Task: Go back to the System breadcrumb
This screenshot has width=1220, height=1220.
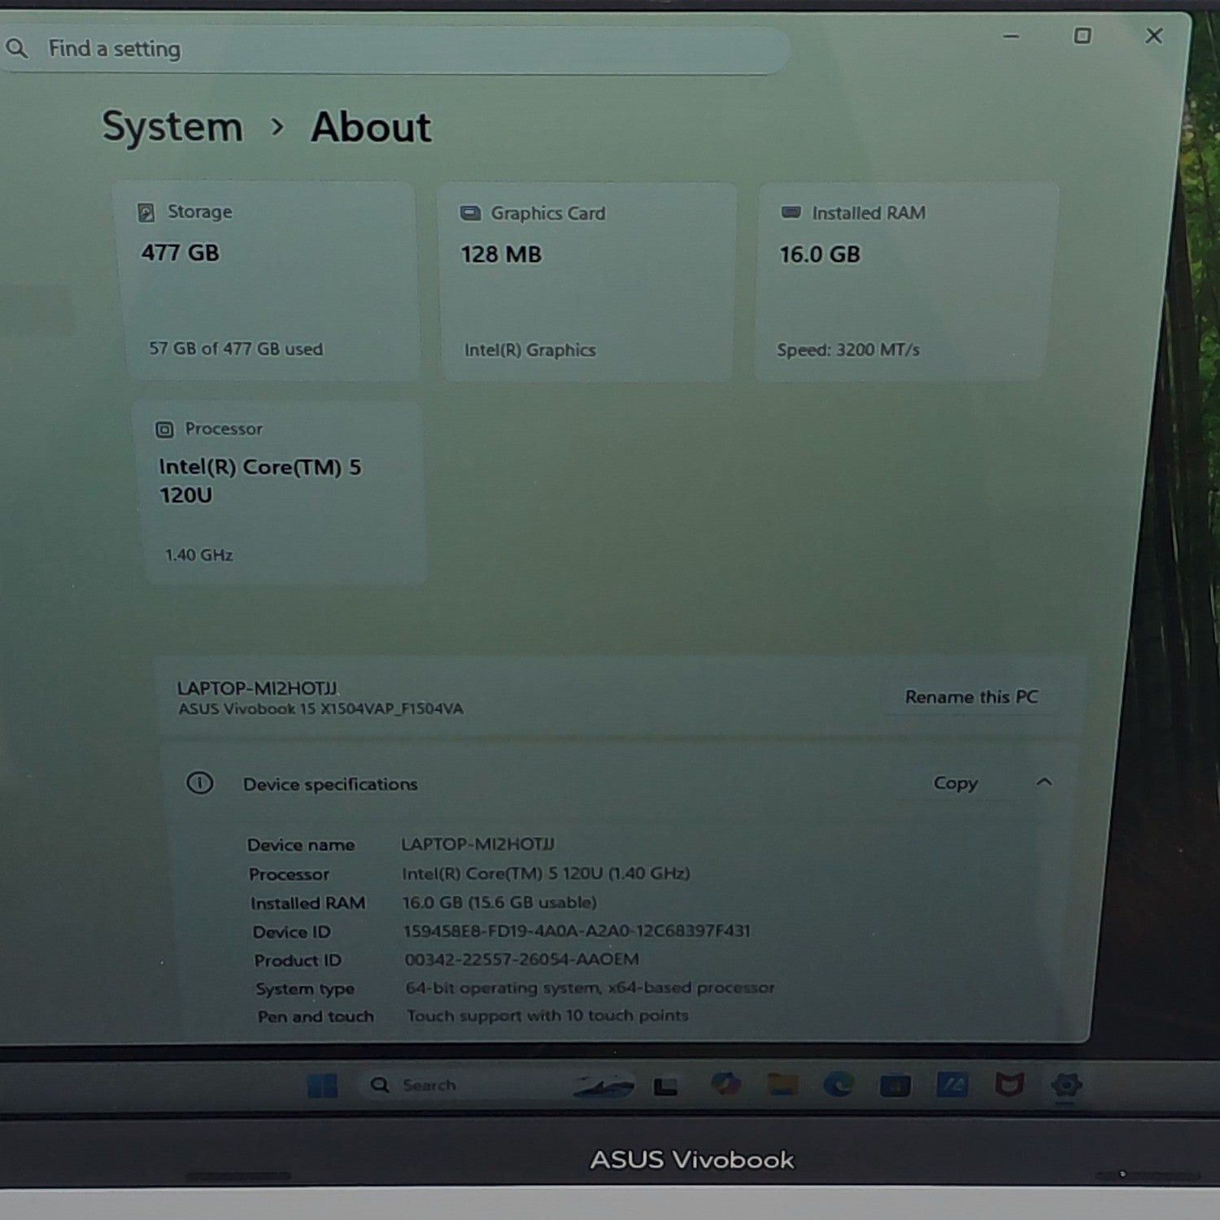Action: [172, 128]
